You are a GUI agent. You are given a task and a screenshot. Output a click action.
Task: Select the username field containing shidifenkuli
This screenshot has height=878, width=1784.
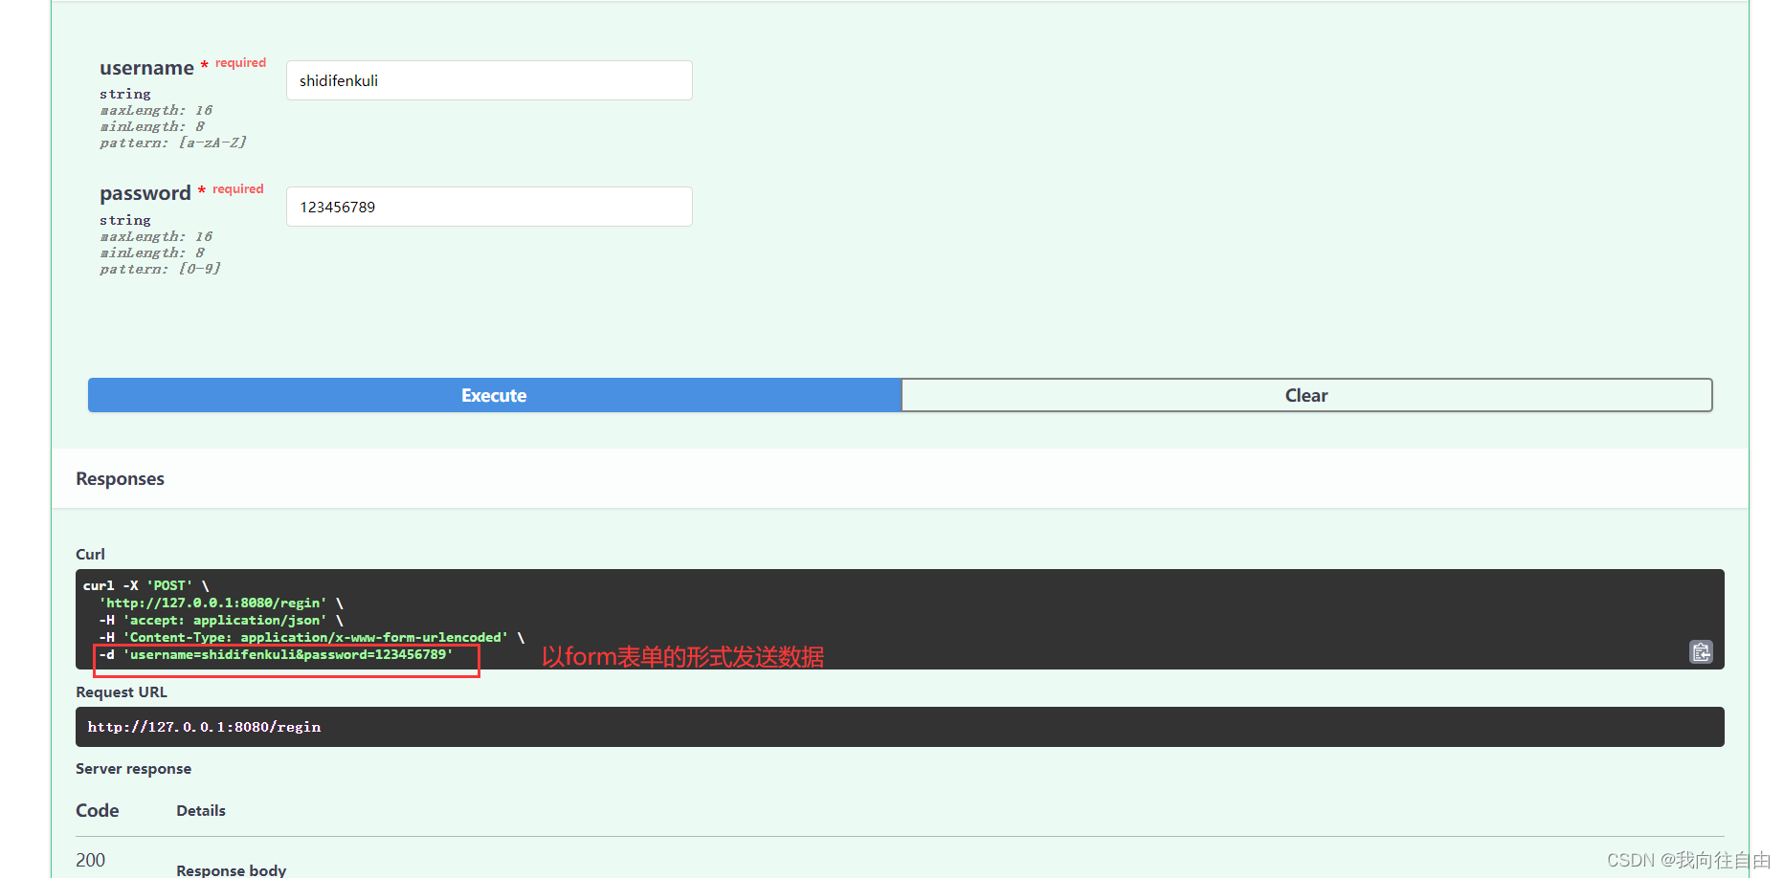488,80
